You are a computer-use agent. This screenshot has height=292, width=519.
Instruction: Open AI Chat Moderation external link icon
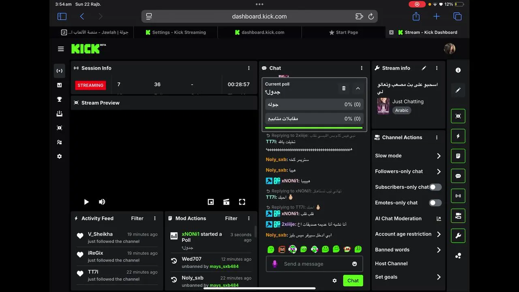(439, 219)
